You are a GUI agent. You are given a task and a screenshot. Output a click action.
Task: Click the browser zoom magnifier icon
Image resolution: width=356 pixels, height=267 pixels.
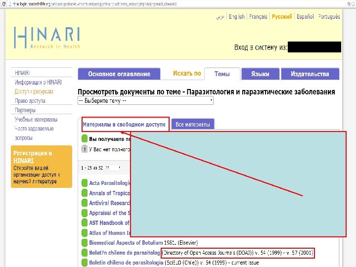(349, 4)
